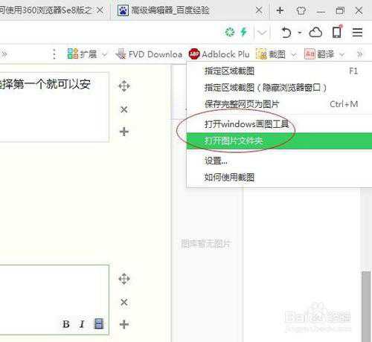Viewport: 372px width, 342px height.
Task: Close the 高级编辑器_百度经验 tab
Action: [259, 10]
